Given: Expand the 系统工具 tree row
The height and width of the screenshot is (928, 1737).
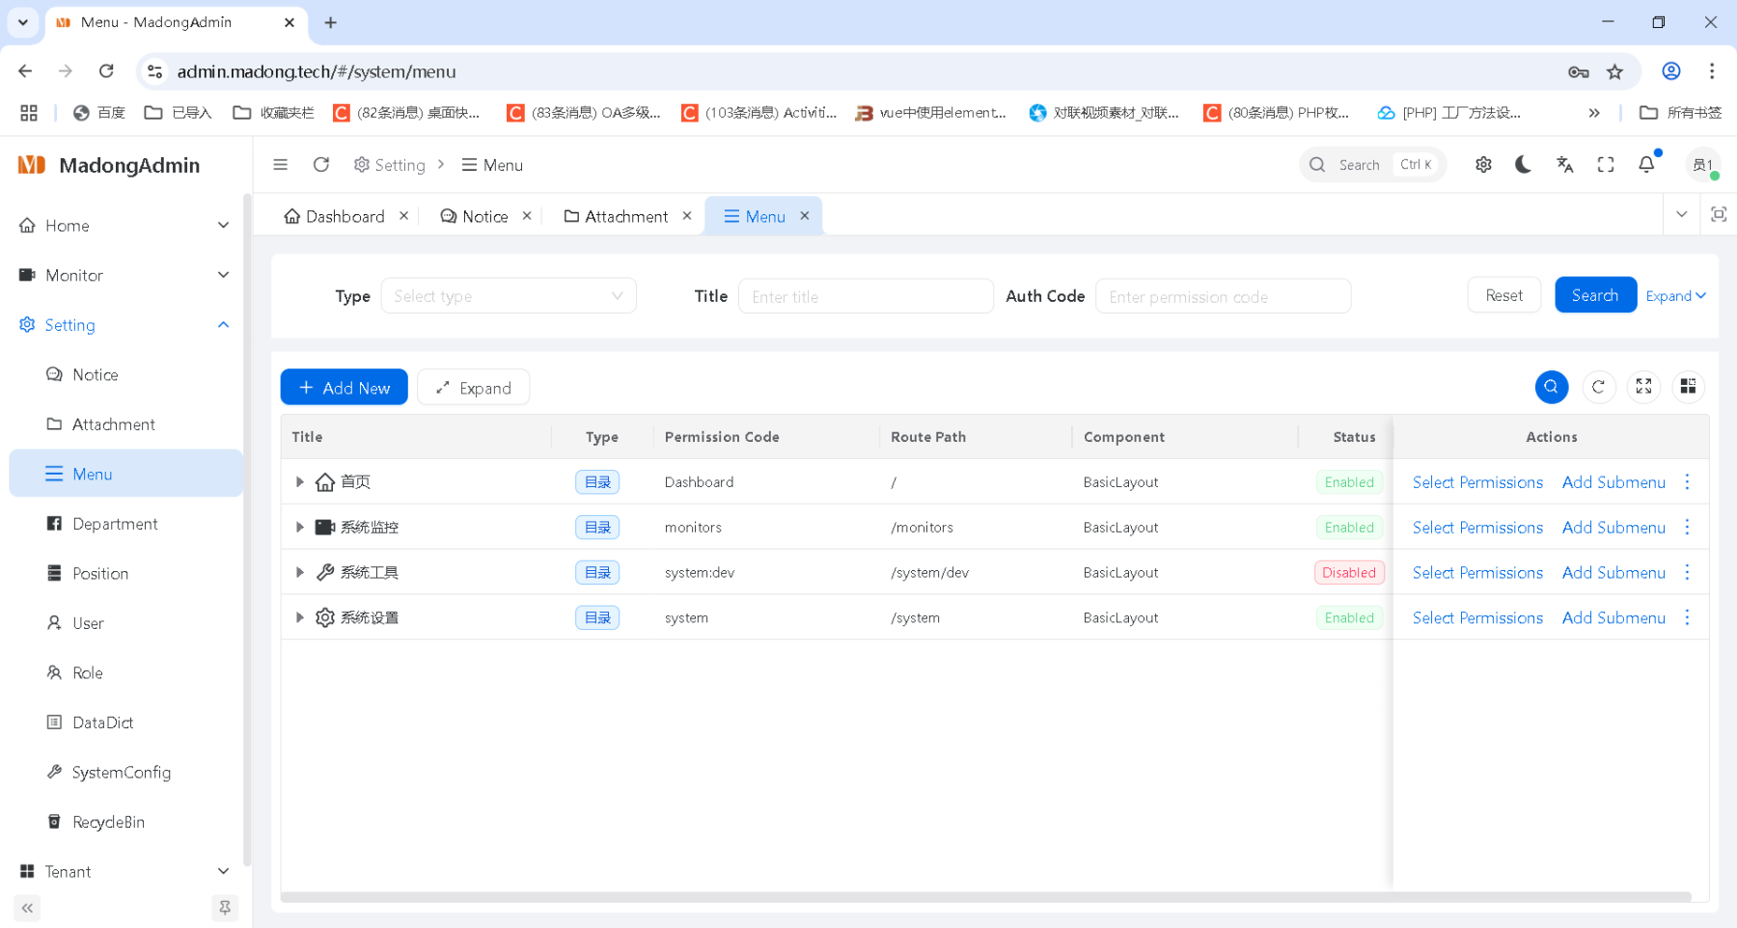Looking at the screenshot, I should pos(299,572).
